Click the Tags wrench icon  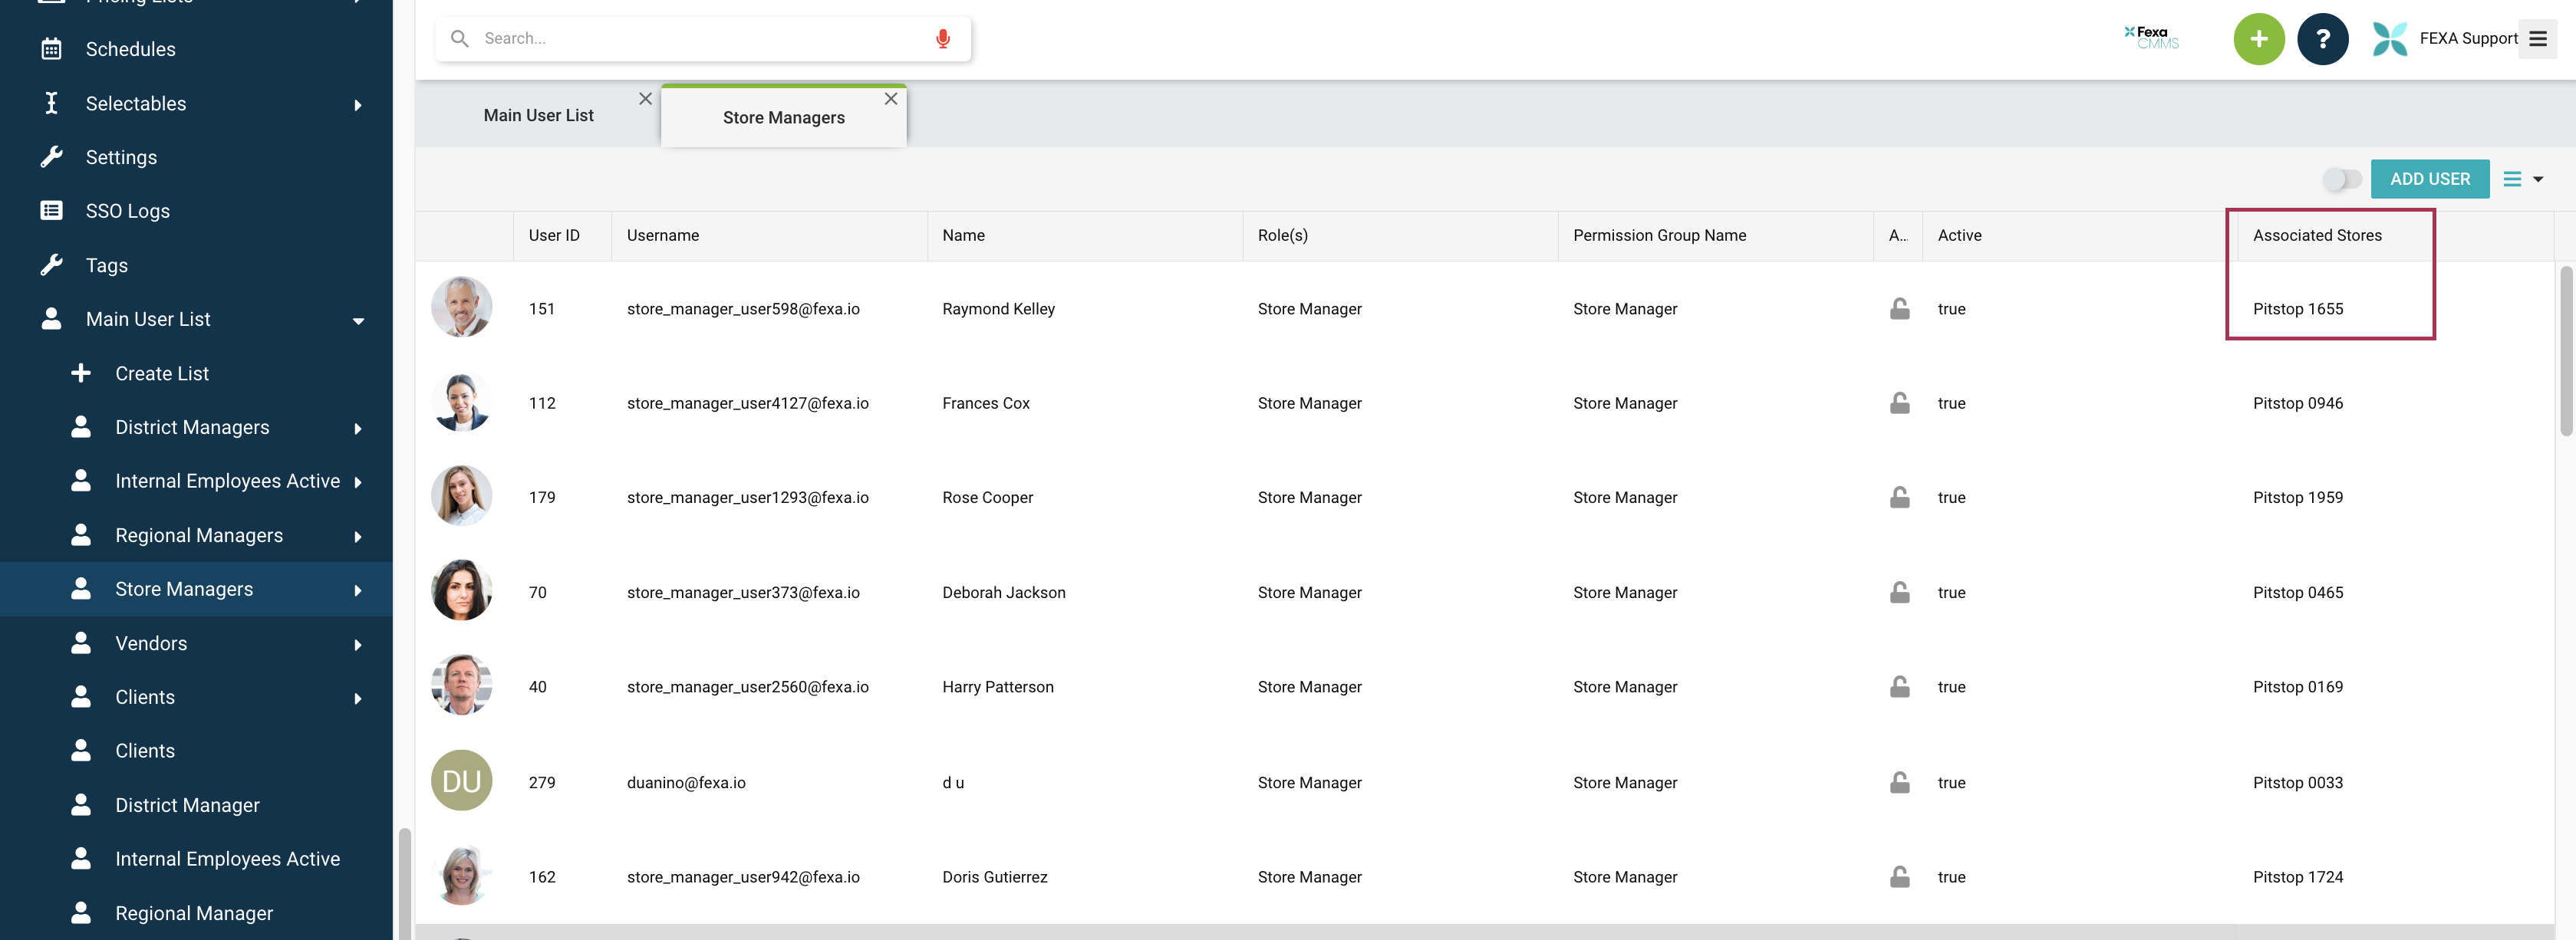pyautogui.click(x=52, y=265)
